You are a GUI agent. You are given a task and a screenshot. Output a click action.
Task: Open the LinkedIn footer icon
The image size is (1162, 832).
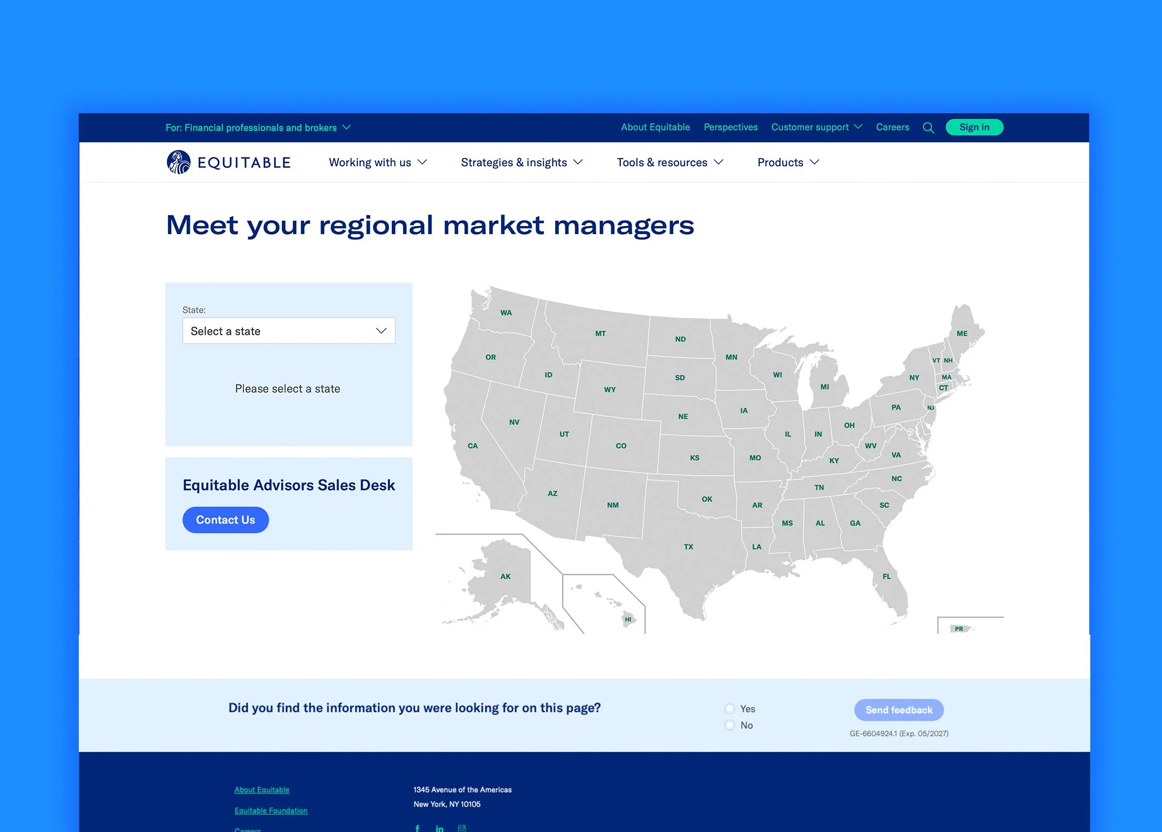coord(439,828)
